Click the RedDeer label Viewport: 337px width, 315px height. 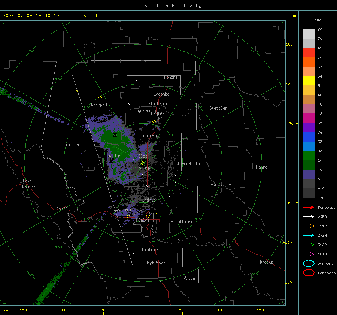159,113
